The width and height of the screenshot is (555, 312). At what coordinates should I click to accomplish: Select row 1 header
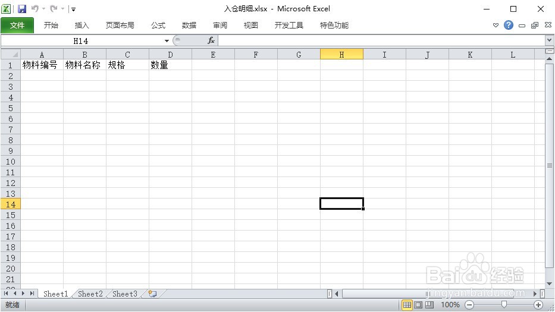click(x=11, y=65)
